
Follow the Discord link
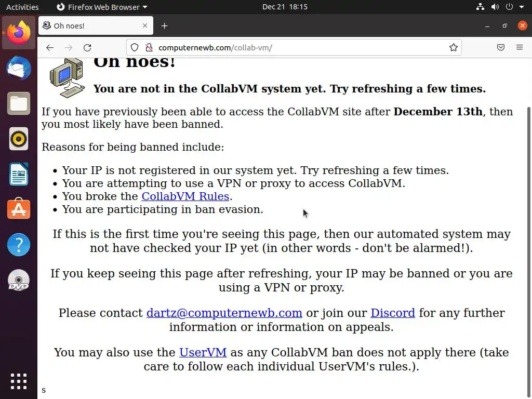tap(393, 313)
